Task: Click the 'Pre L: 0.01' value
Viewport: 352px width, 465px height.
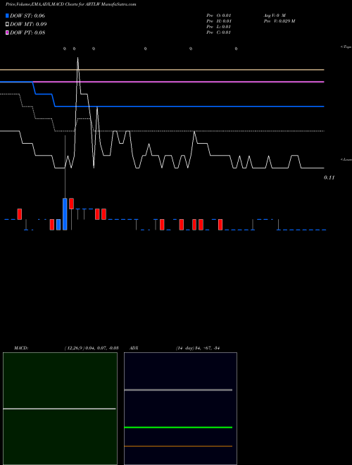Action: click(219, 27)
